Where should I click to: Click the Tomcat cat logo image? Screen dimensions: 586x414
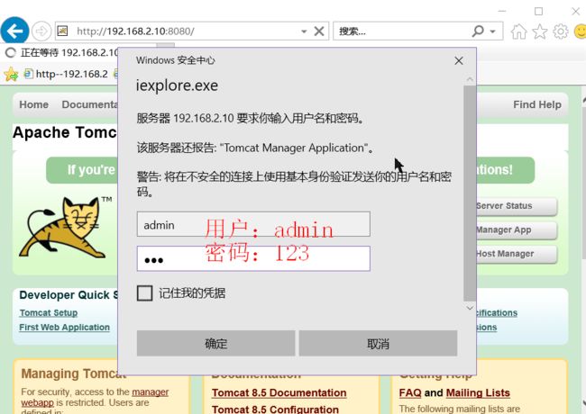coord(67,228)
